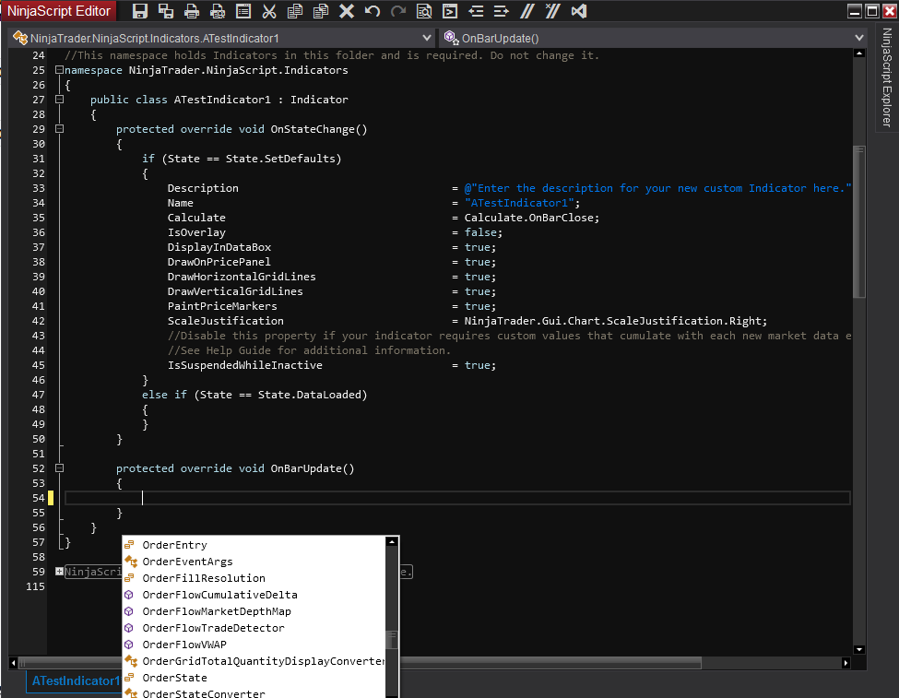This screenshot has width=899, height=698.
Task: Collapse the namespace block at line 25
Action: [60, 70]
